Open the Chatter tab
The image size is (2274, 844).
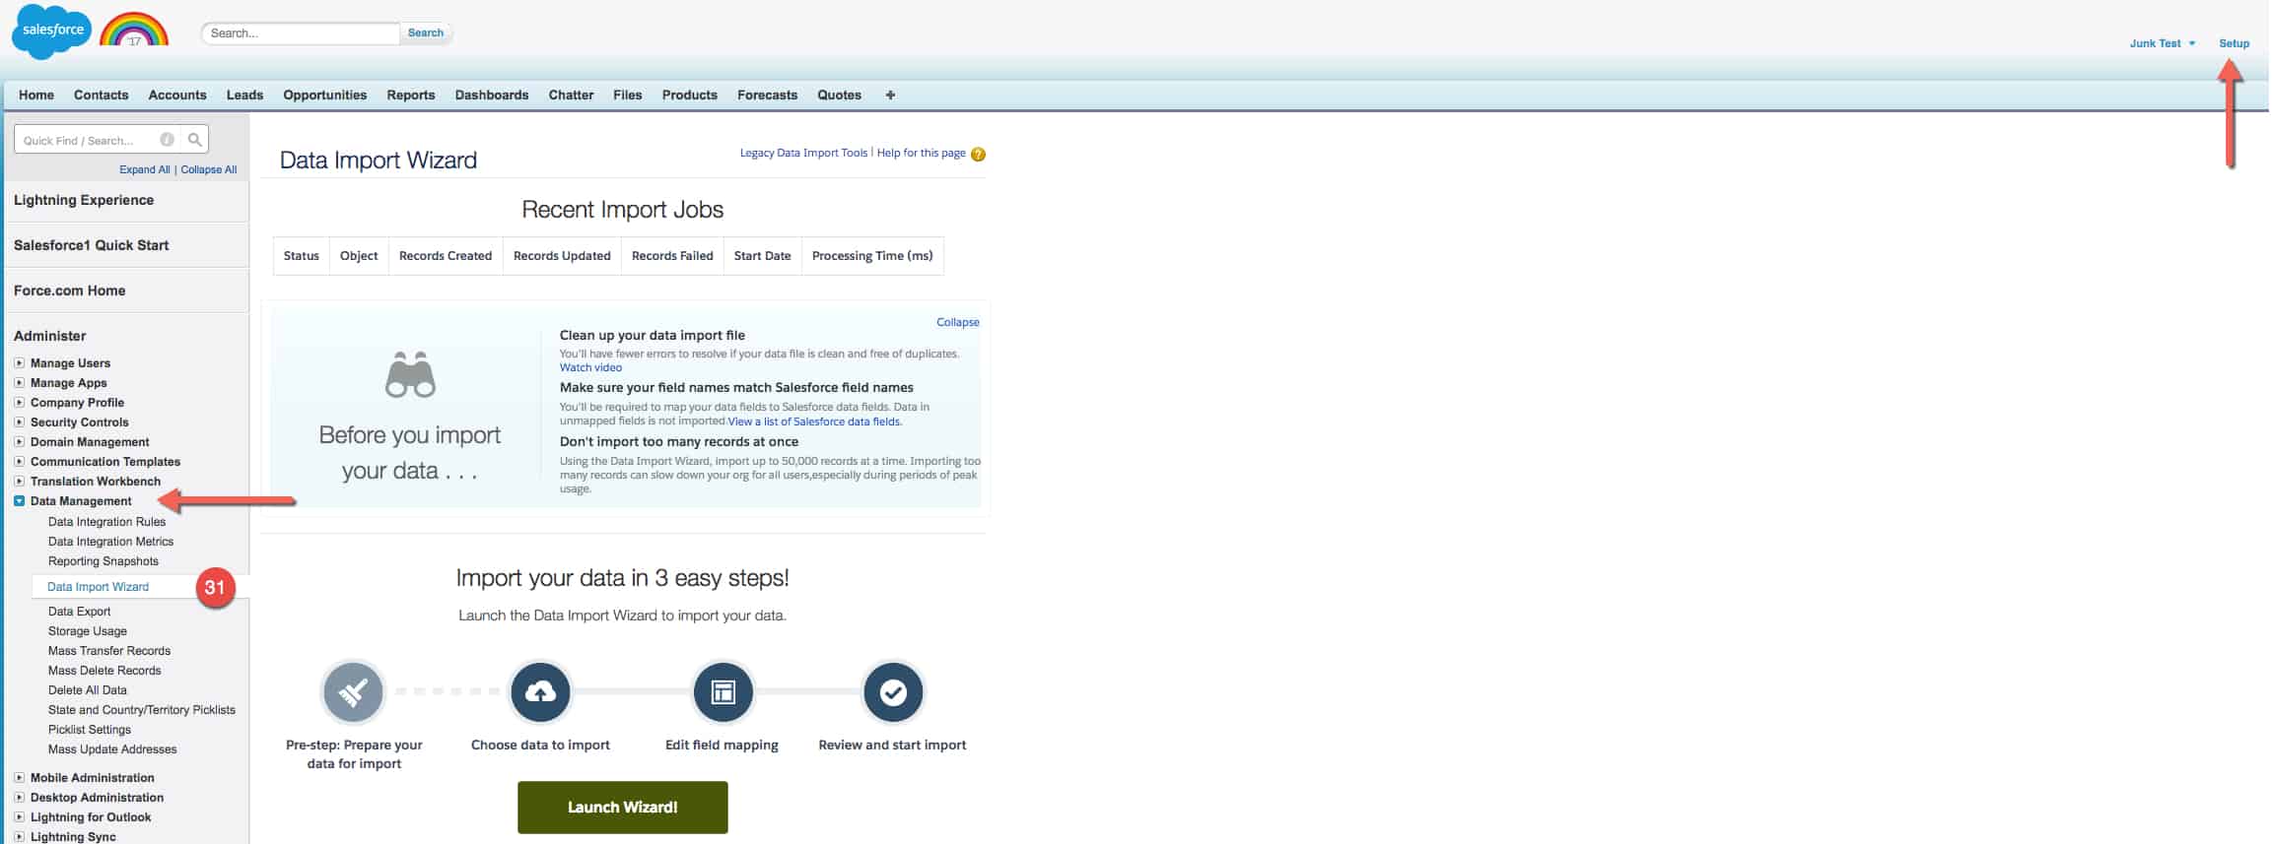click(x=571, y=96)
